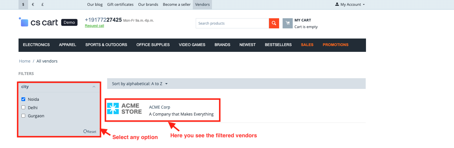Click the Home breadcrumb
Image resolution: width=454 pixels, height=148 pixels.
coord(25,61)
